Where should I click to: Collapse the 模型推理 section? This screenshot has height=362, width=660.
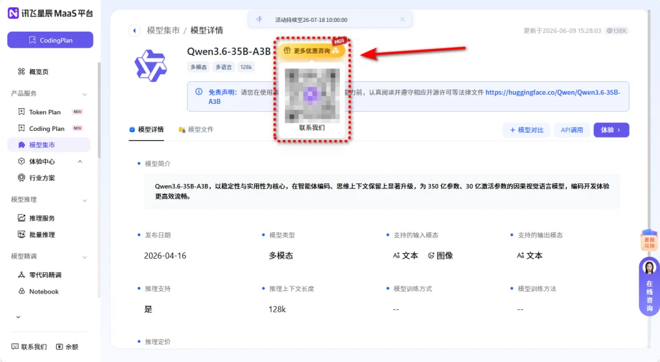(x=84, y=200)
